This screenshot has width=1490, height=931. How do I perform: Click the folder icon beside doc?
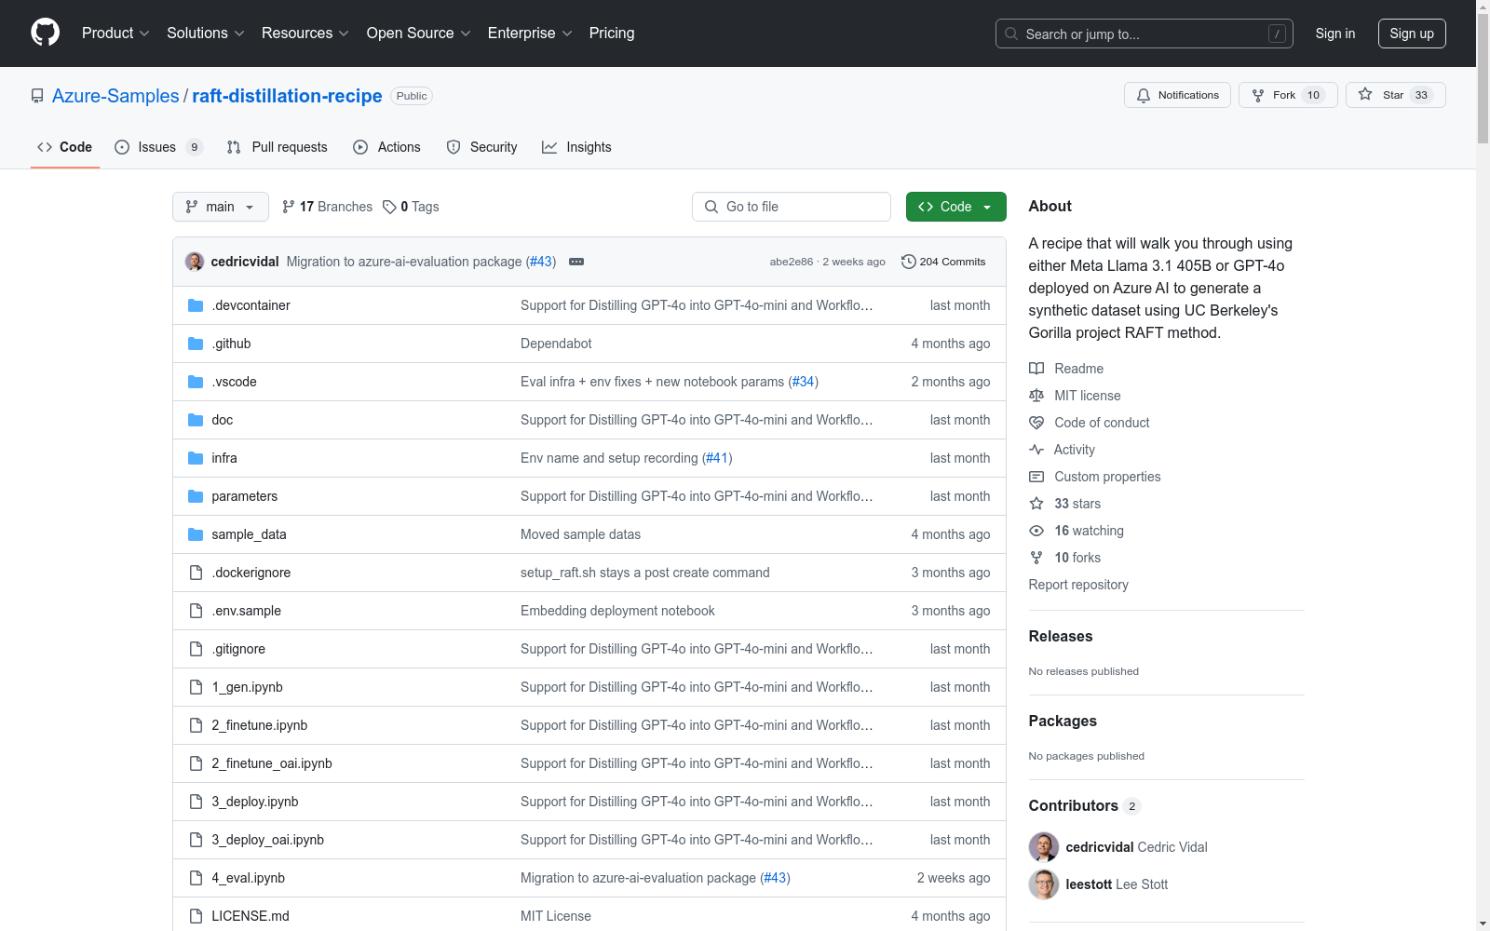[196, 420]
